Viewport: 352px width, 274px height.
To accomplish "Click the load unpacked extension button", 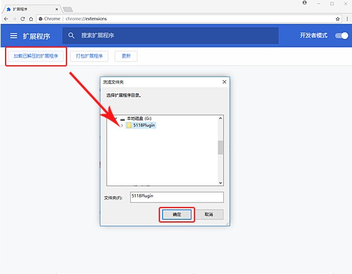I will click(x=36, y=56).
